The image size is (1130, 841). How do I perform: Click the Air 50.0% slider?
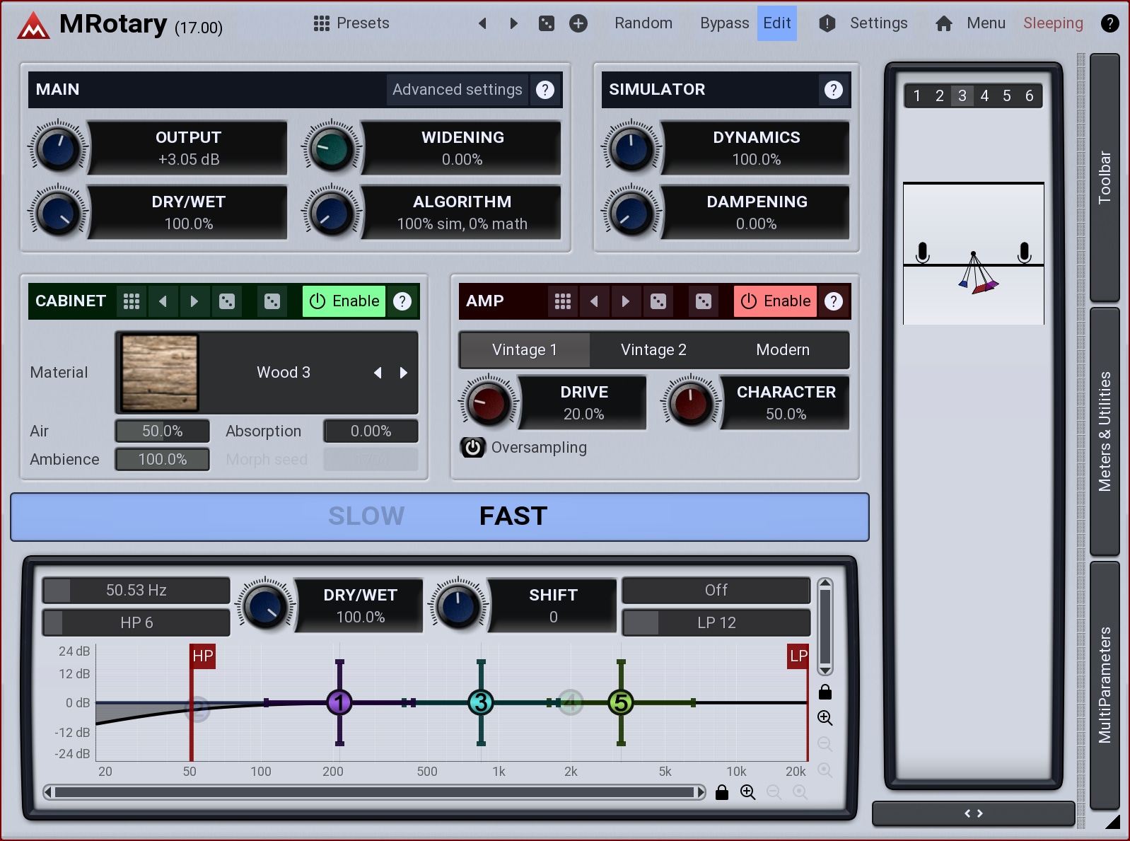pos(163,431)
